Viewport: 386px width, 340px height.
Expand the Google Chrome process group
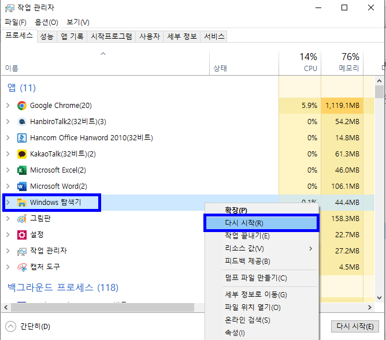8,106
